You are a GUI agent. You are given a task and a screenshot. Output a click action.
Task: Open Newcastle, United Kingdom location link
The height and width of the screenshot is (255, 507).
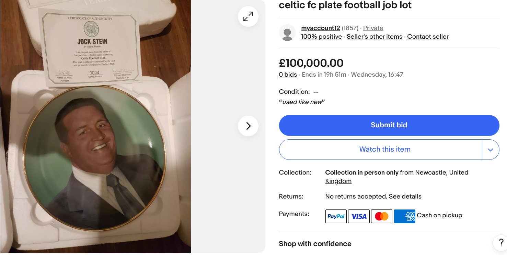[x=397, y=177]
